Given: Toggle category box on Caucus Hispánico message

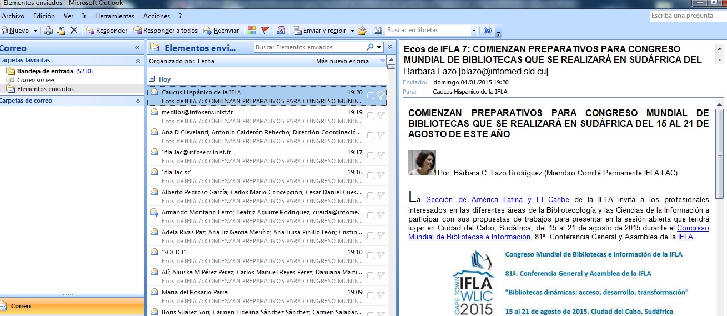Looking at the screenshot, I should click(370, 96).
